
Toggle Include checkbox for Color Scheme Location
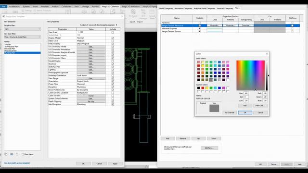pos(113,93)
